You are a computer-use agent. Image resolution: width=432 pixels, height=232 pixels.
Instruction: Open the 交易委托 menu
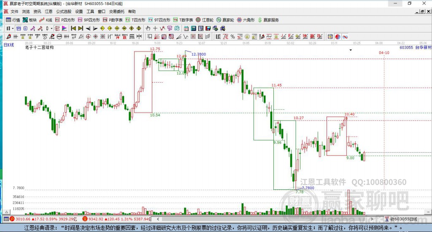click(116, 11)
